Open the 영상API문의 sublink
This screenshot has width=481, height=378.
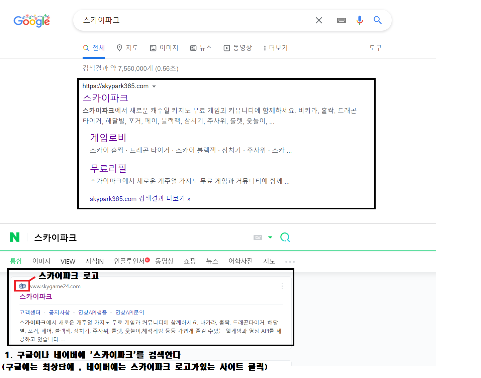point(129,313)
